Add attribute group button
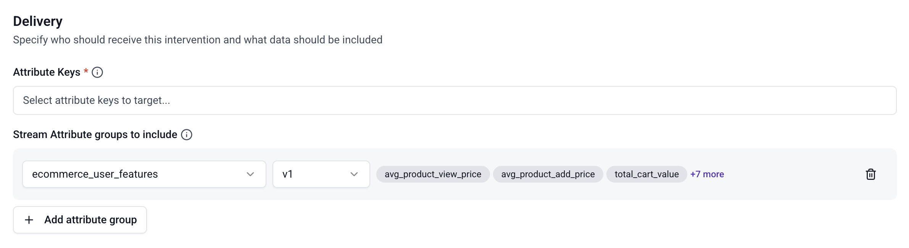The width and height of the screenshot is (909, 248). click(x=80, y=220)
